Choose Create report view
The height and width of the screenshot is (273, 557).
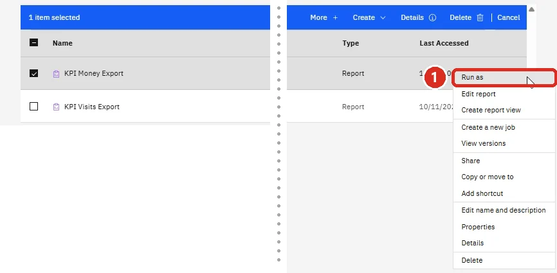(x=504, y=110)
